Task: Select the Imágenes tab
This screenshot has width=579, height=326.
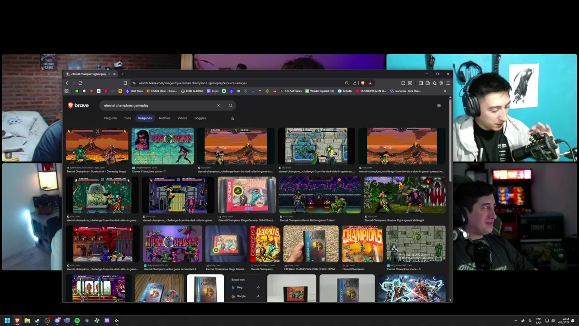Action: pos(145,118)
